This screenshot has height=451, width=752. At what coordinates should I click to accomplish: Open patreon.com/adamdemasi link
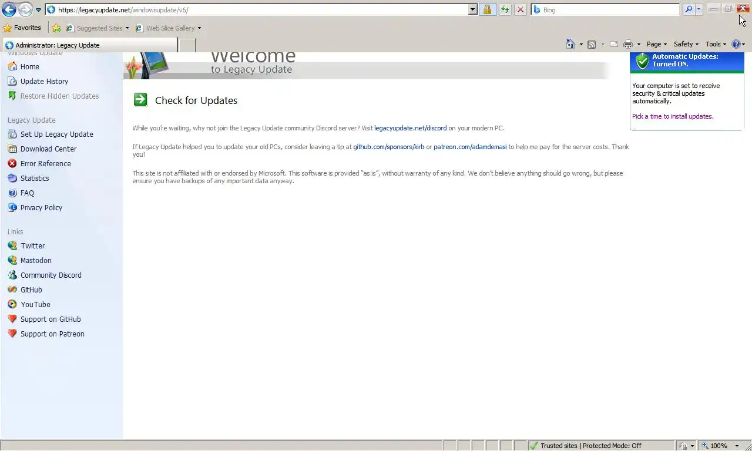470,147
